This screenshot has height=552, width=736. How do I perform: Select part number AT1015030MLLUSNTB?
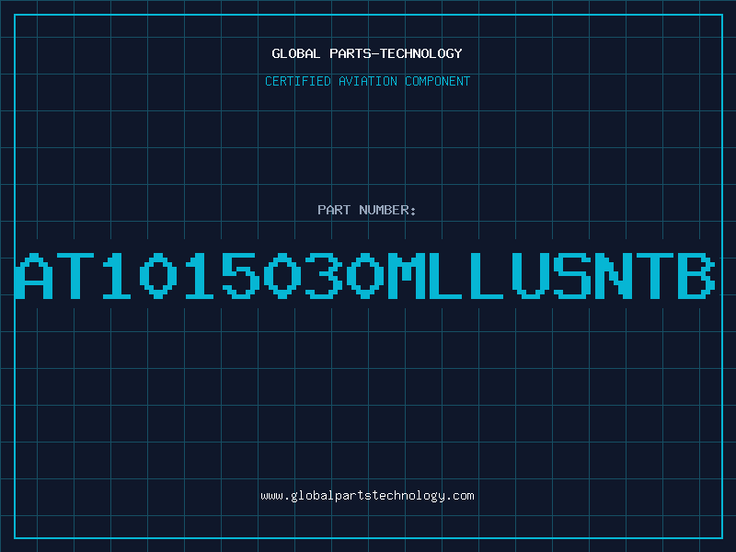click(x=365, y=276)
